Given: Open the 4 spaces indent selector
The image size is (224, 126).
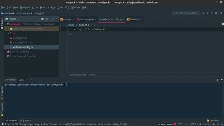Looking at the screenshot, I should (205, 124).
